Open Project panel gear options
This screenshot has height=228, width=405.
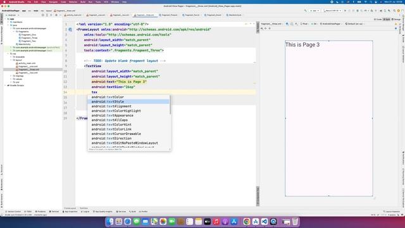coord(56,15)
